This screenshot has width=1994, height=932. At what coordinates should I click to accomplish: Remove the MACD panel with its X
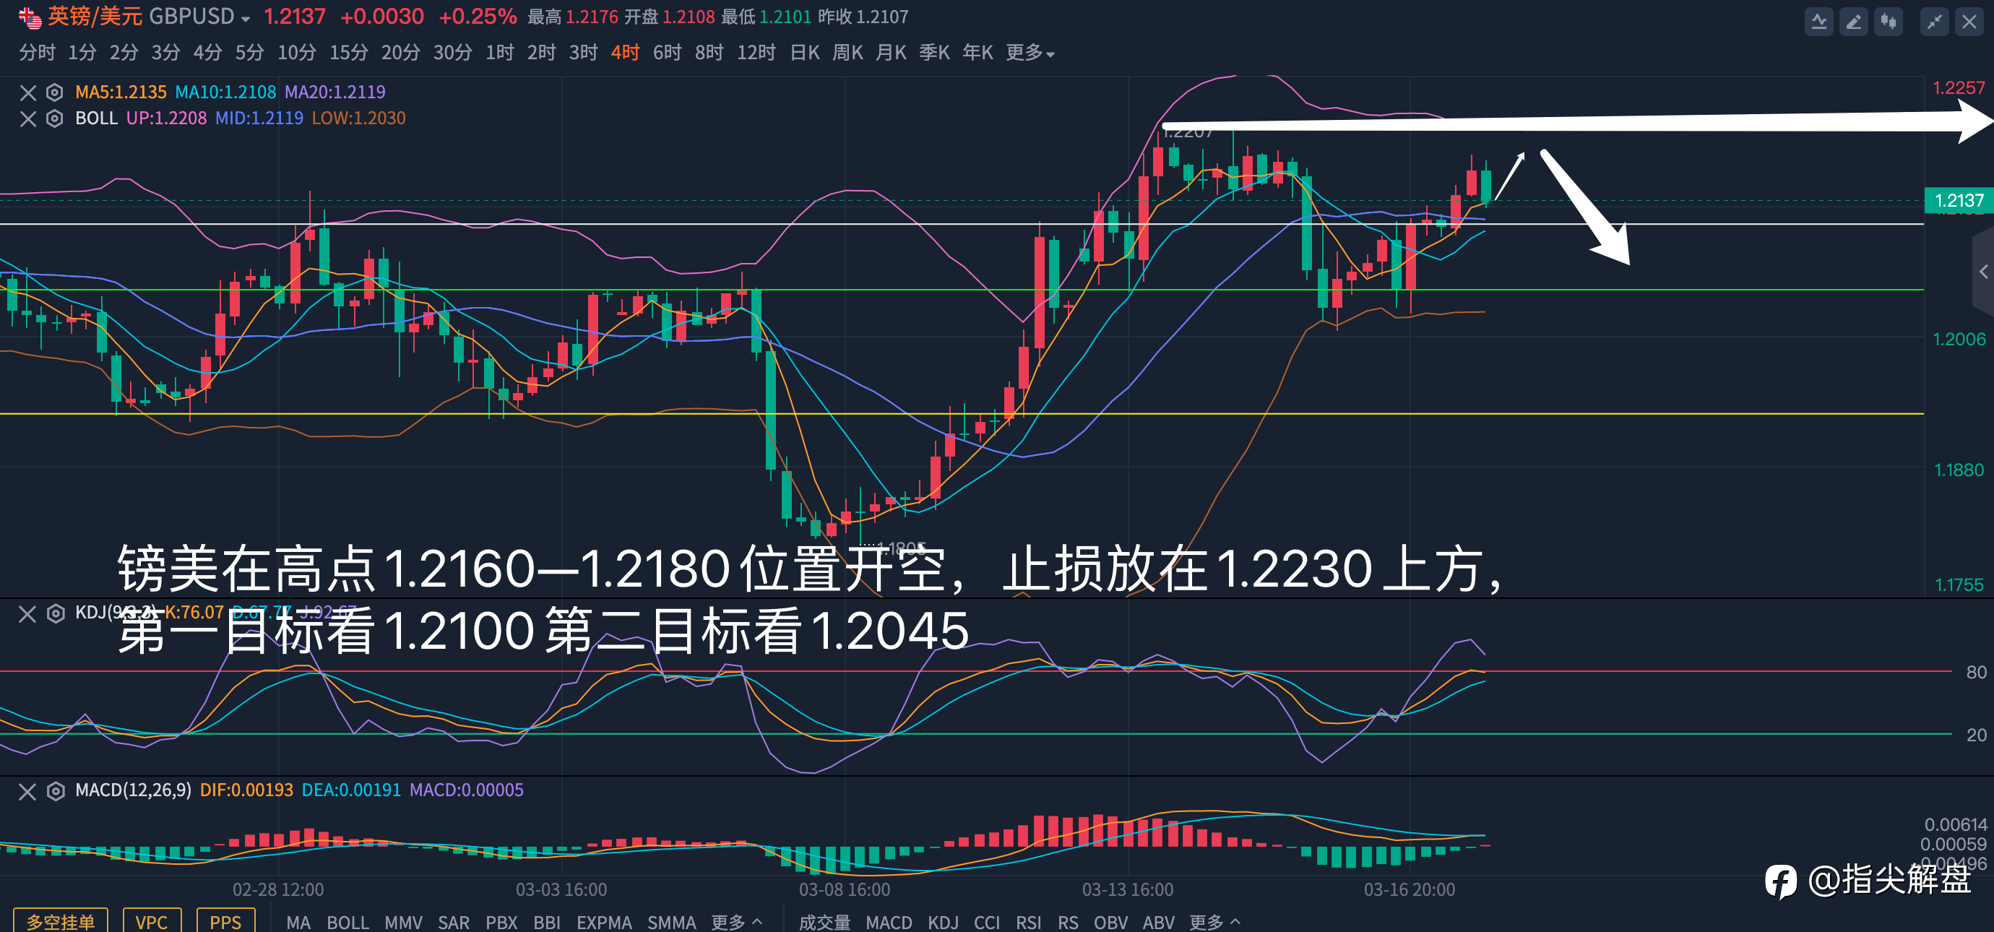[27, 791]
